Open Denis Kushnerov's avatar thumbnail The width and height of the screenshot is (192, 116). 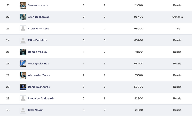[23, 87]
